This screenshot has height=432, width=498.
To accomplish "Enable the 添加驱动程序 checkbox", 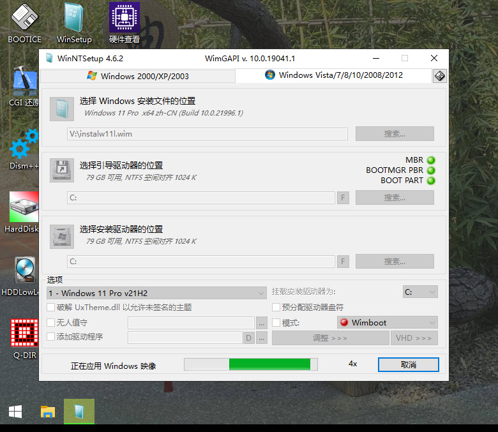I will click(x=51, y=336).
